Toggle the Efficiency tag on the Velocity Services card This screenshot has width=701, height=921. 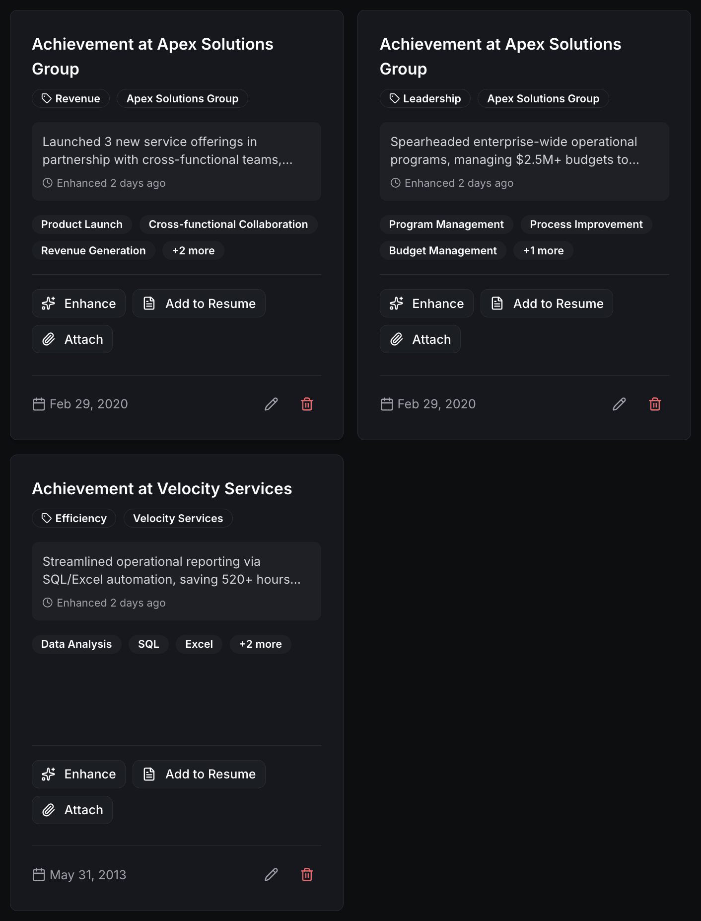tap(73, 518)
